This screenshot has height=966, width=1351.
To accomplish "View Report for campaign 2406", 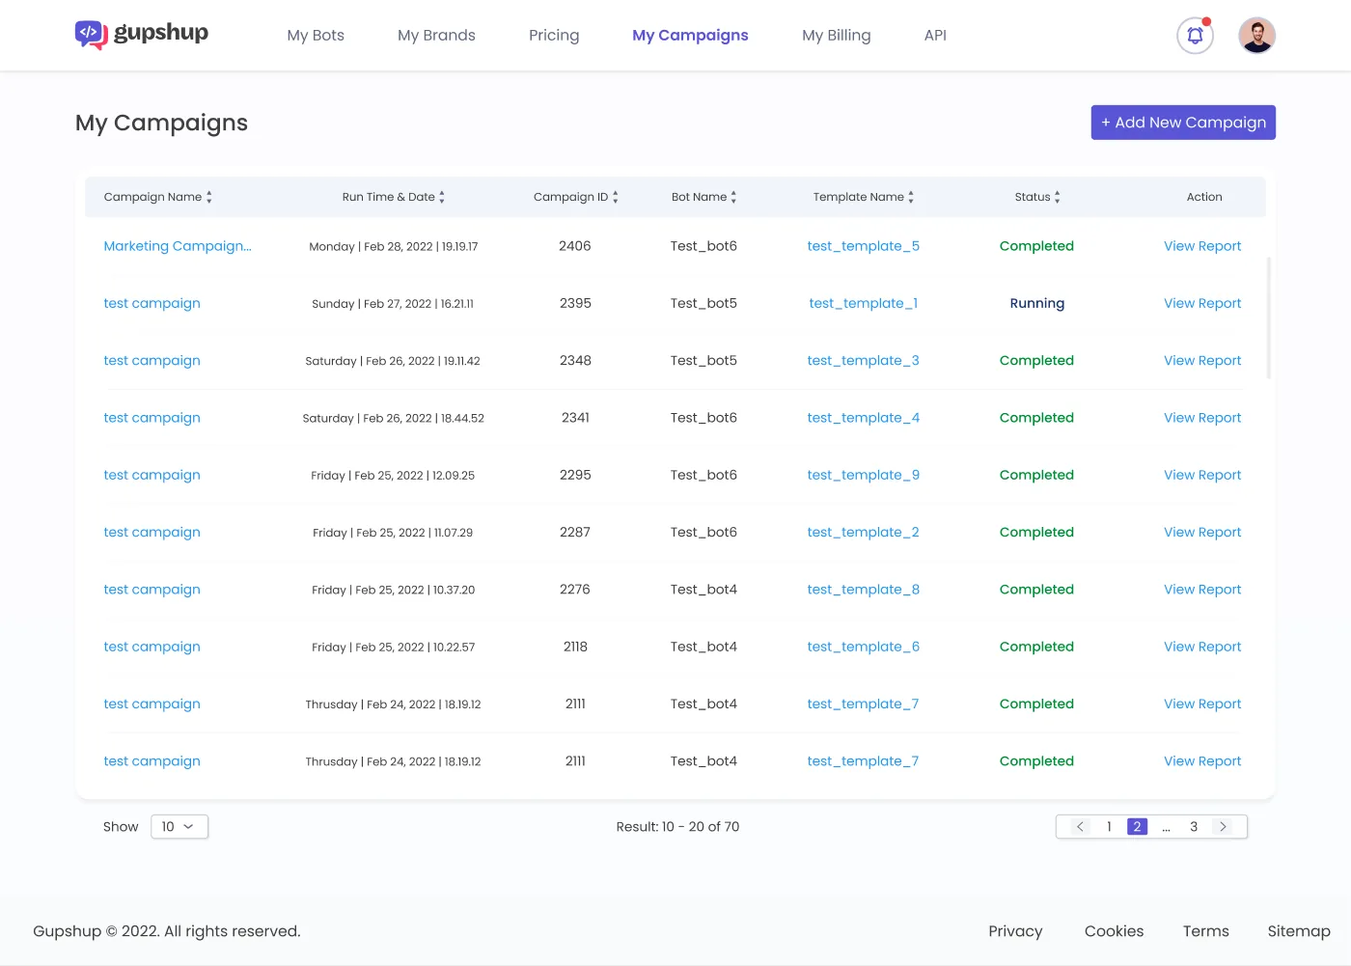I will coord(1202,246).
